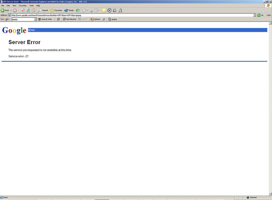Click the Mail envelope icon
The height and width of the screenshot is (200, 272).
point(84,10)
